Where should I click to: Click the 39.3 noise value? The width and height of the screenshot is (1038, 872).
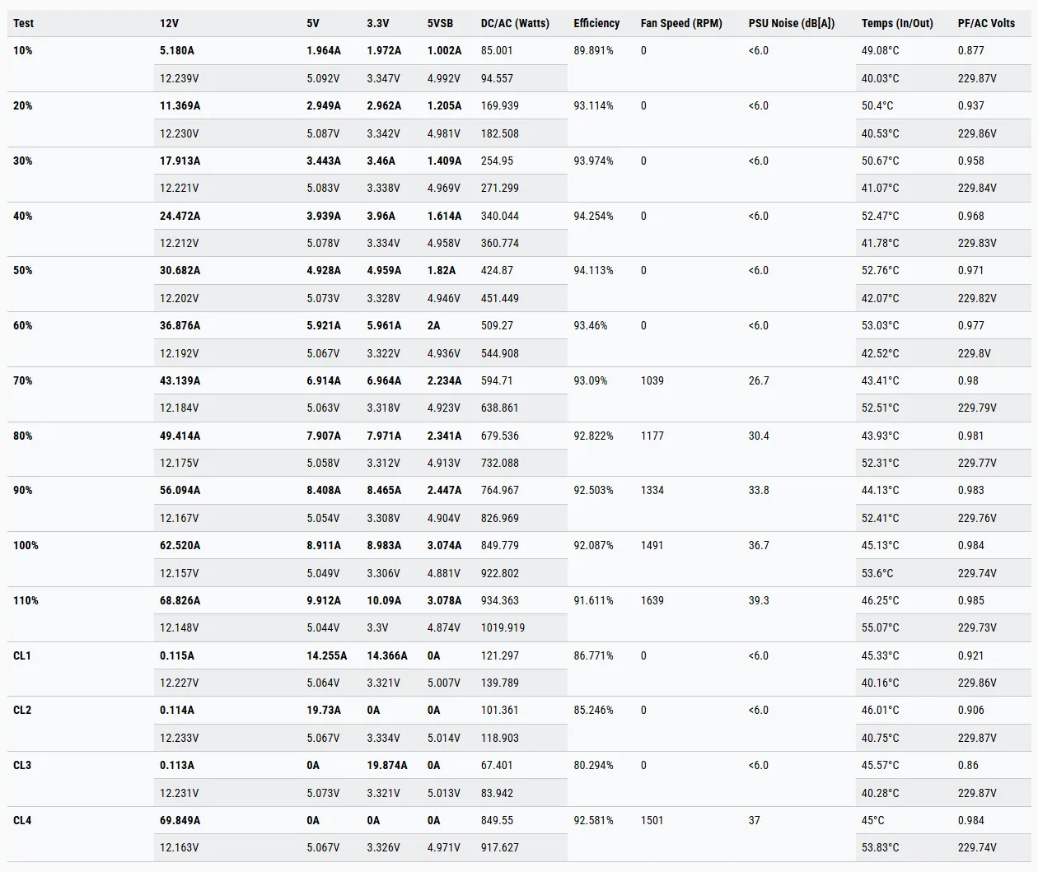[759, 600]
